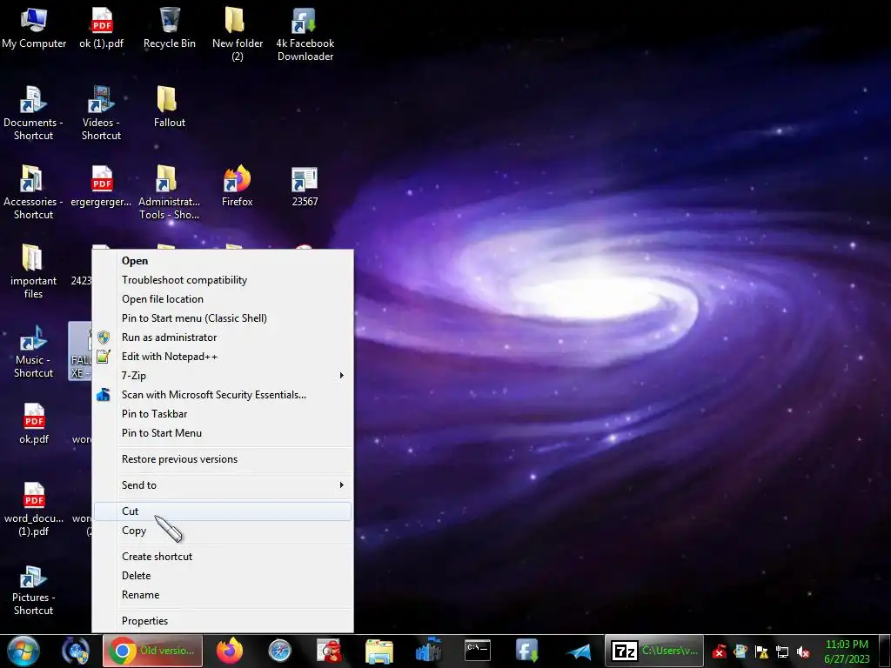This screenshot has width=891, height=668.
Task: Open the Videos - Shortcut icon
Action: tap(101, 113)
